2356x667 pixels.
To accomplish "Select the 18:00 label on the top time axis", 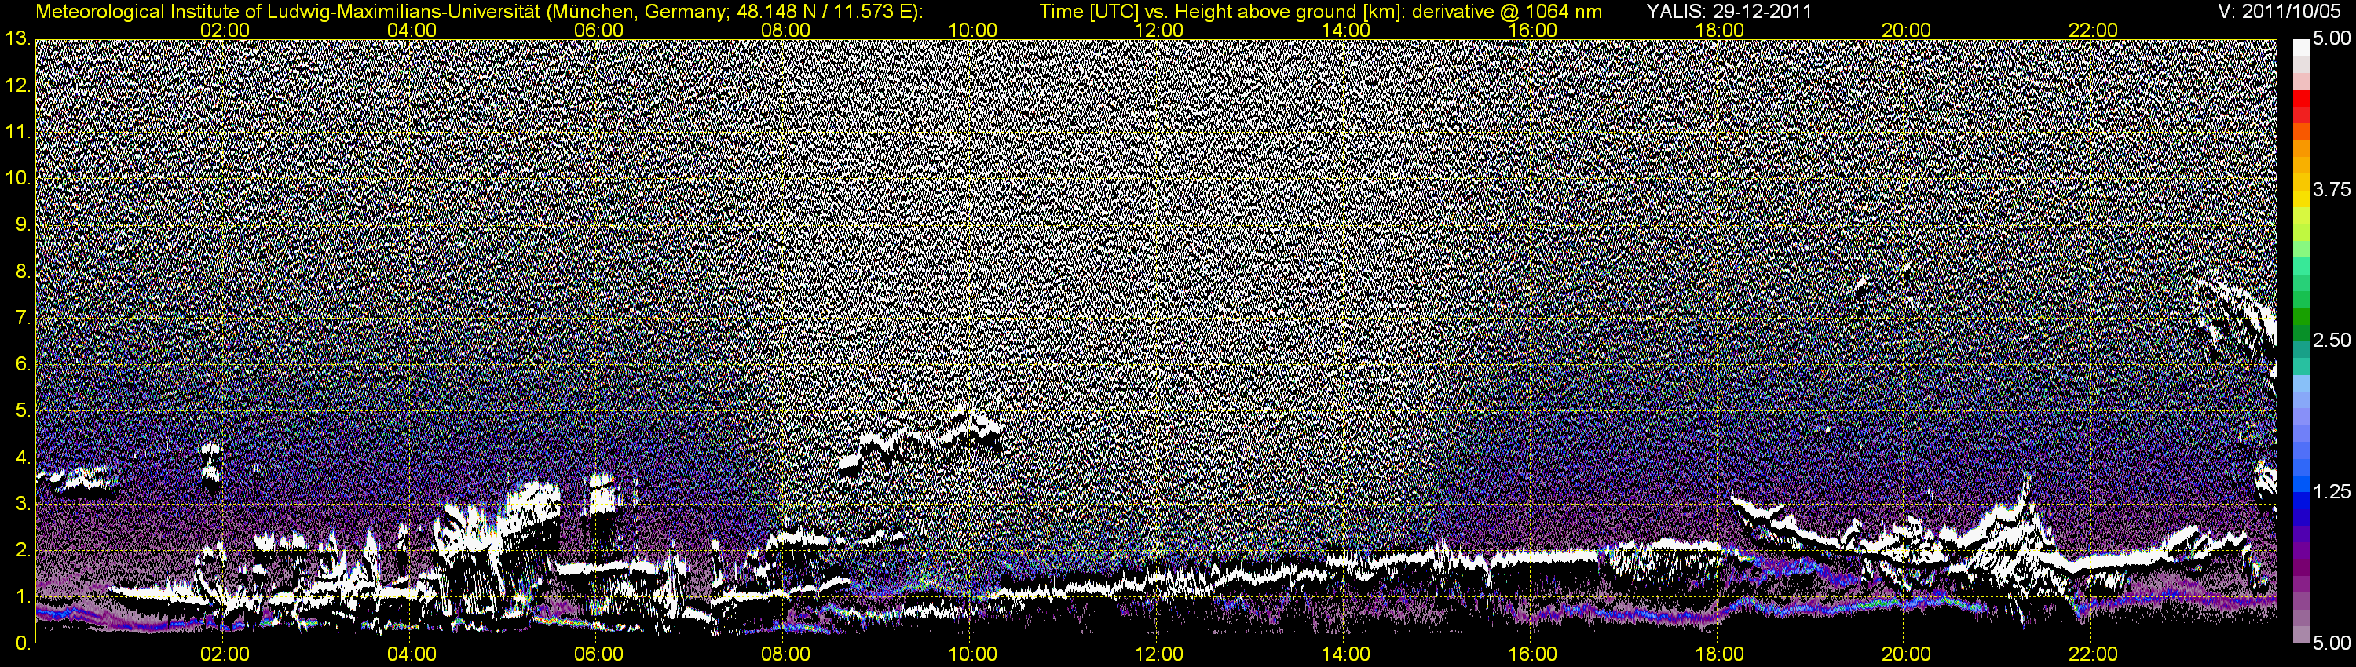I will 1719,30.
